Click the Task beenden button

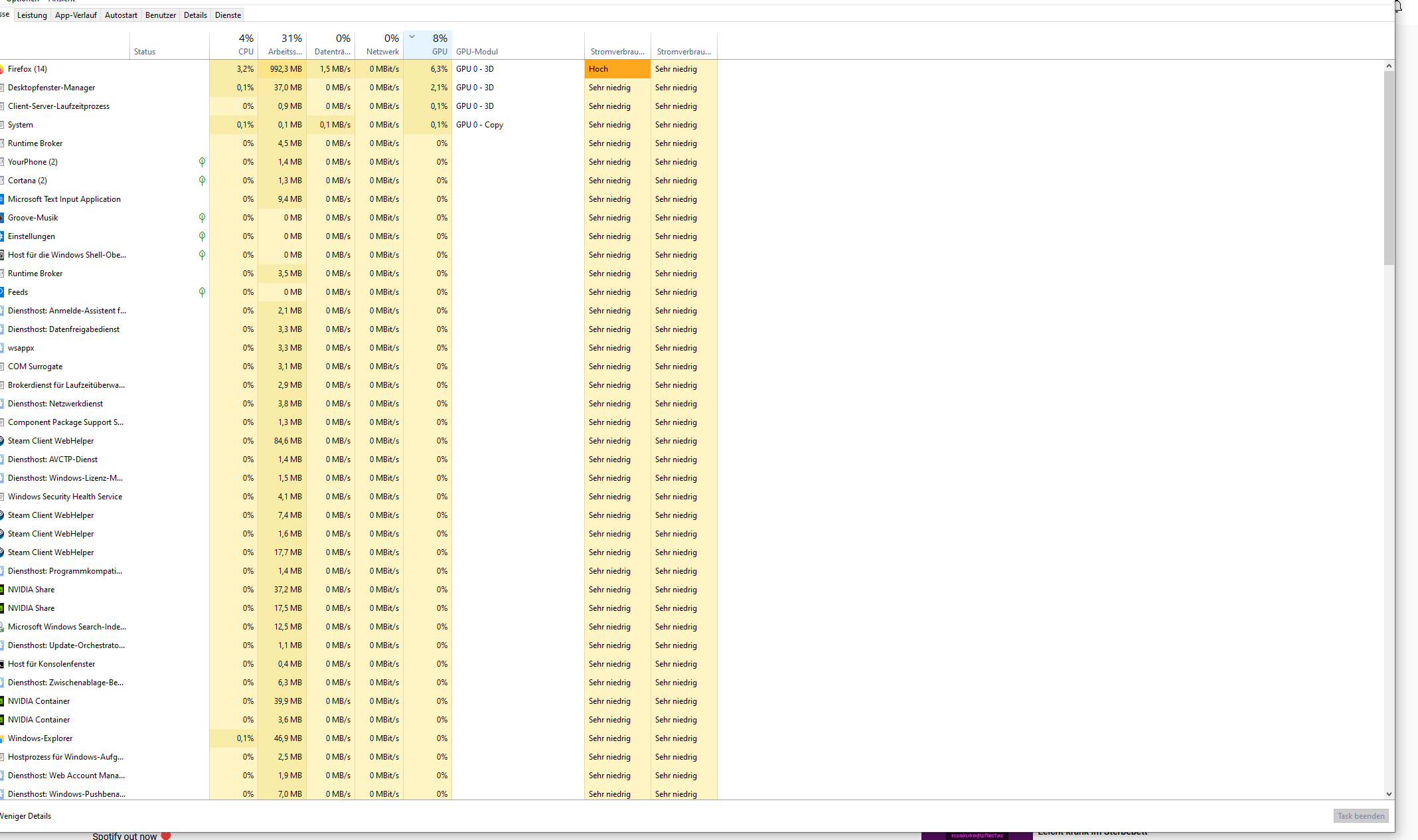pyautogui.click(x=1360, y=815)
